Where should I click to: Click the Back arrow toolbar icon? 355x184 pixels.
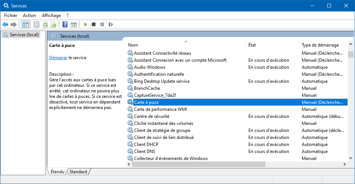(x=5, y=24)
